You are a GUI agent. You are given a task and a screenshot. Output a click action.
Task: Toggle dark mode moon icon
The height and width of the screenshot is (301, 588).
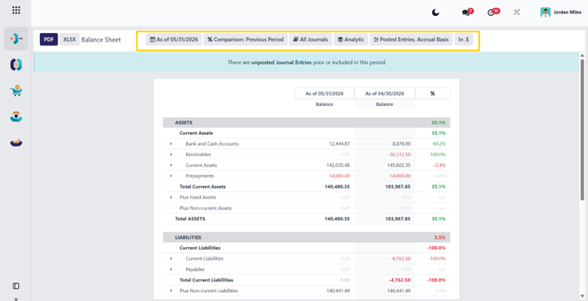[x=436, y=13]
